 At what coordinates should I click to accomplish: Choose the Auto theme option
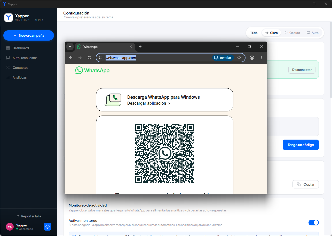coord(313,33)
